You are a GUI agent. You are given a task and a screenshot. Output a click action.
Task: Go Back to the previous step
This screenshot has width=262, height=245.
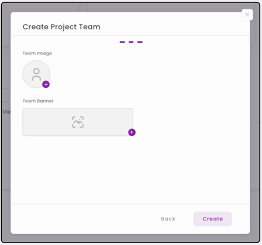168,219
